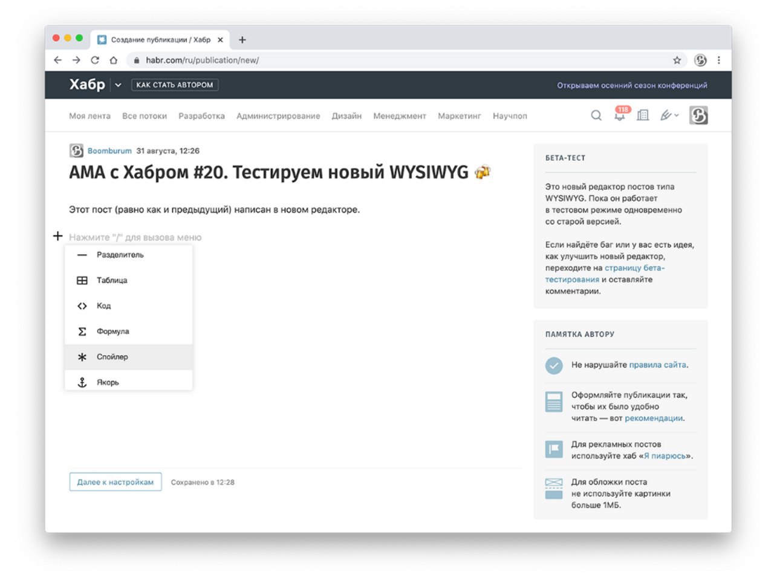Screen dimensions: 774x574
Task: Open правила сайта link
Action: 657,365
